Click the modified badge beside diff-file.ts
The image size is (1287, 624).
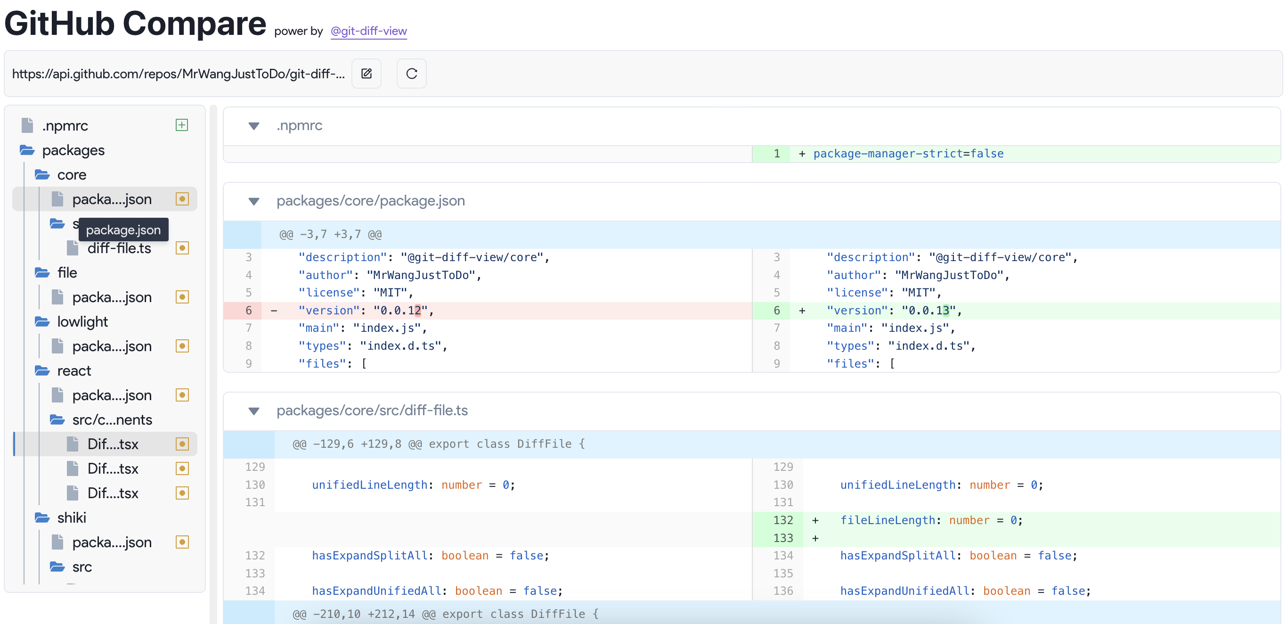coord(182,248)
